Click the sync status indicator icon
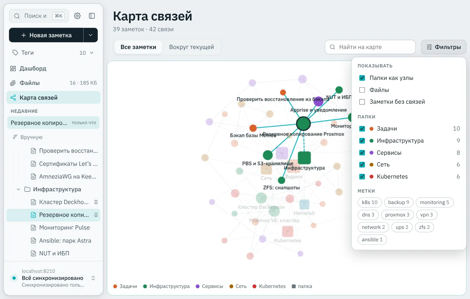 pos(14,278)
